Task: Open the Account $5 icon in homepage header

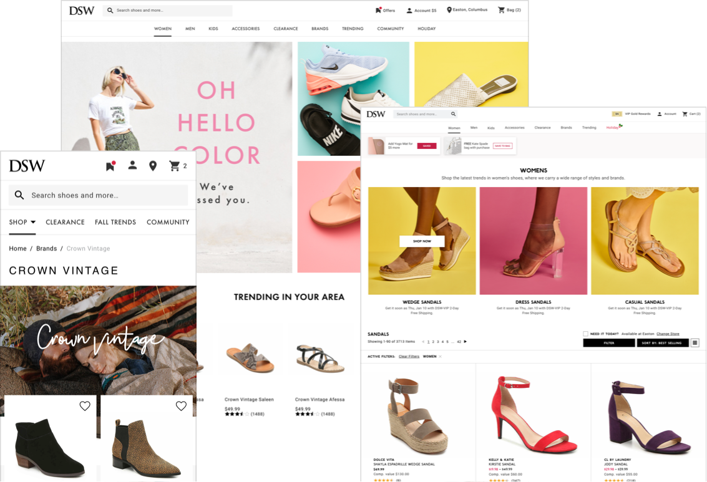Action: coord(409,11)
